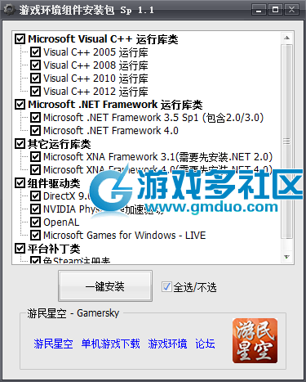Screen dimensions: 306x382
Task: Uncheck 平台补丁类 group checkbox
Action: tap(20, 249)
